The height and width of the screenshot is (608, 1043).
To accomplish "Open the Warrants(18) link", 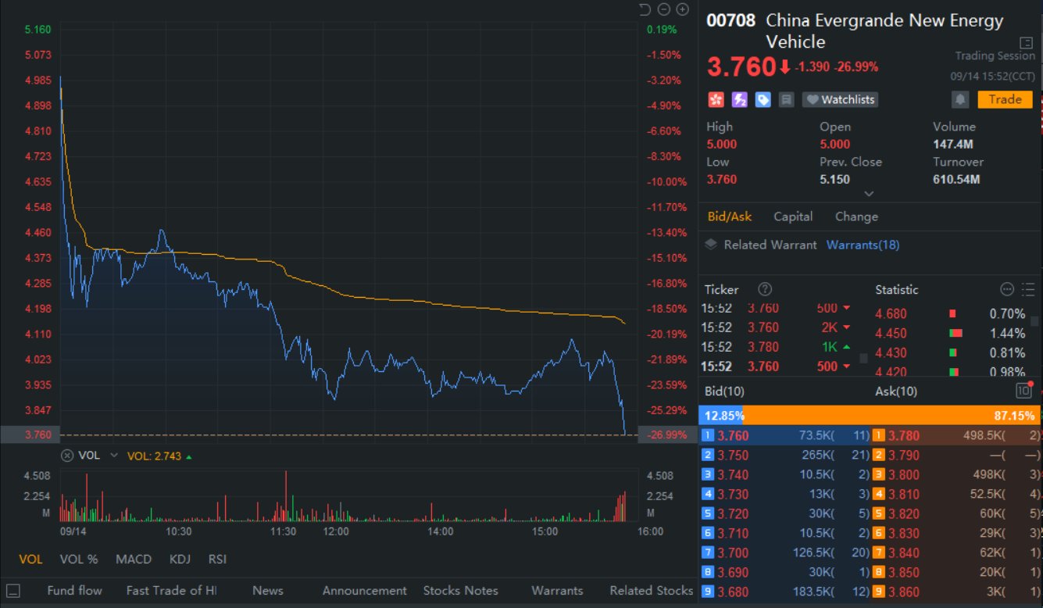I will 863,245.
